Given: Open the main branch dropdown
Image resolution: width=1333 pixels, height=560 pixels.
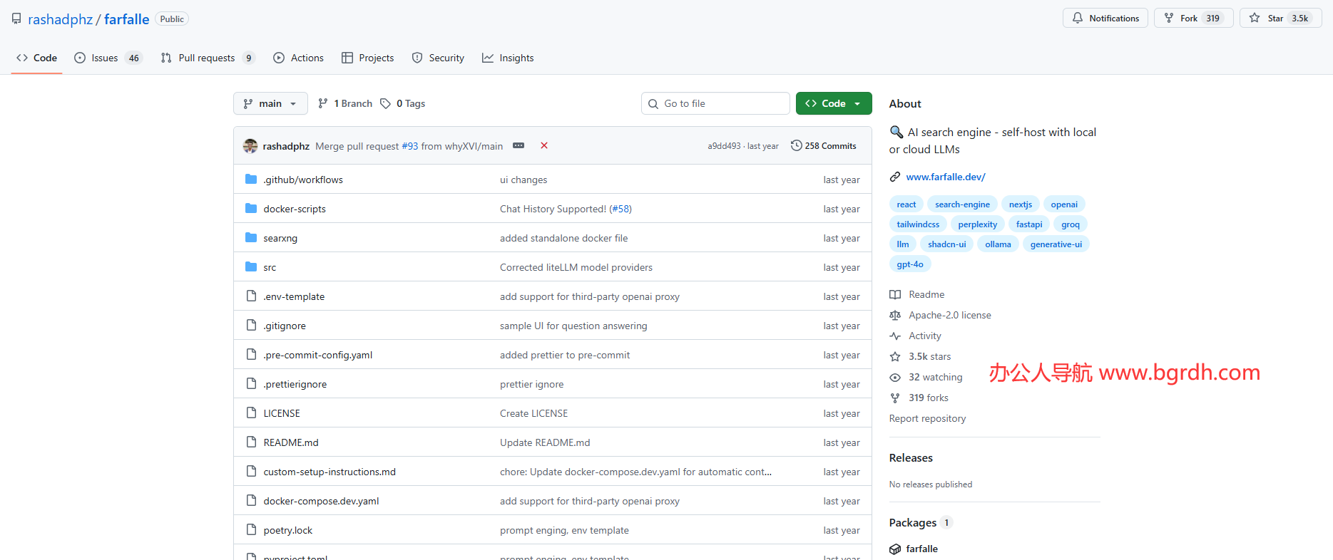Looking at the screenshot, I should [x=270, y=104].
